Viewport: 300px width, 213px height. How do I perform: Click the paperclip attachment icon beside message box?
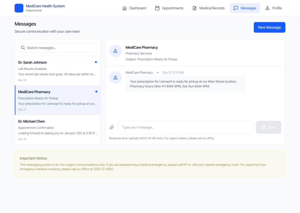112,127
